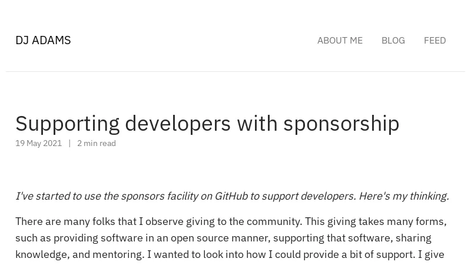Click the word 'mentoring' in the paragraph
Screen dimensions: 471x265
[x=118, y=254]
